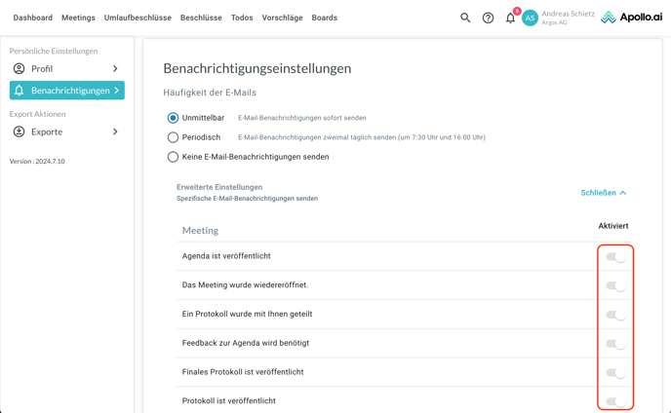Expand the Profil chevron arrow
The height and width of the screenshot is (413, 671).
(115, 69)
